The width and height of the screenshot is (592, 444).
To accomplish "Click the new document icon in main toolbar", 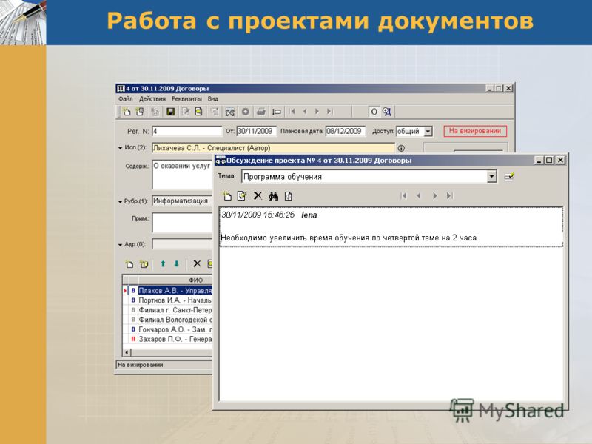I will tap(126, 112).
